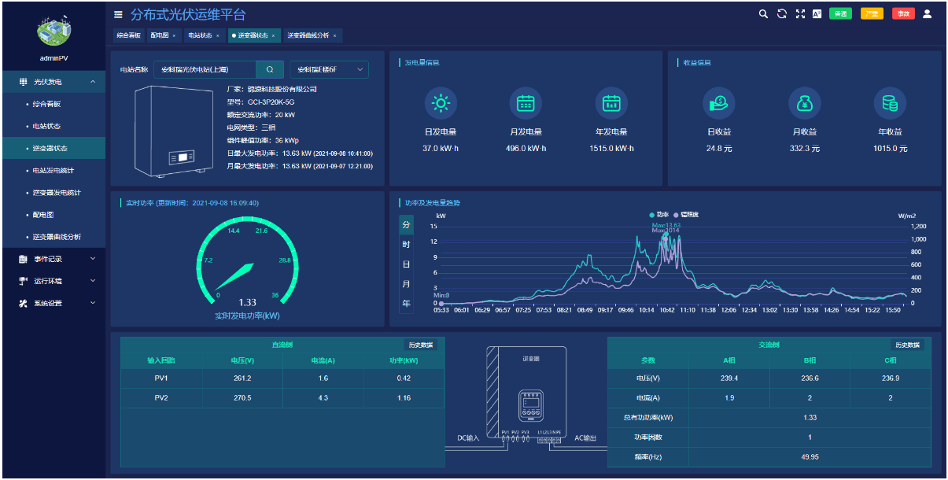The height and width of the screenshot is (480, 948).
Task: Collapse sidebar with the hamburger menu icon
Action: pos(118,14)
